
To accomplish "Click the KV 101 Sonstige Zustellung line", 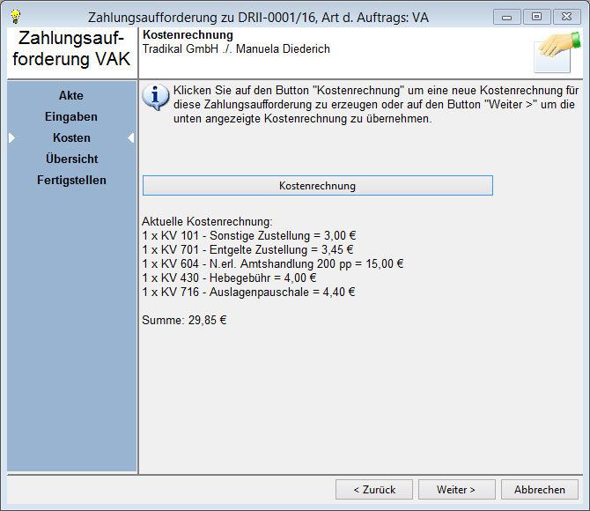I will click(247, 235).
